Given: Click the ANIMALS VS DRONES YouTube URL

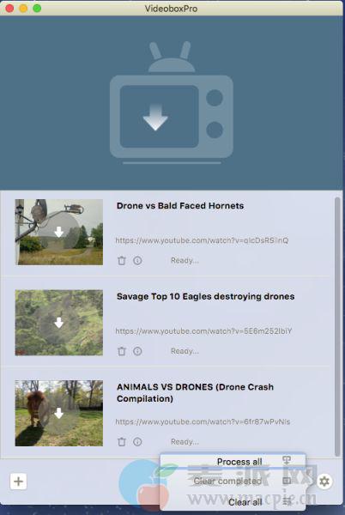Looking at the screenshot, I should click(203, 421).
